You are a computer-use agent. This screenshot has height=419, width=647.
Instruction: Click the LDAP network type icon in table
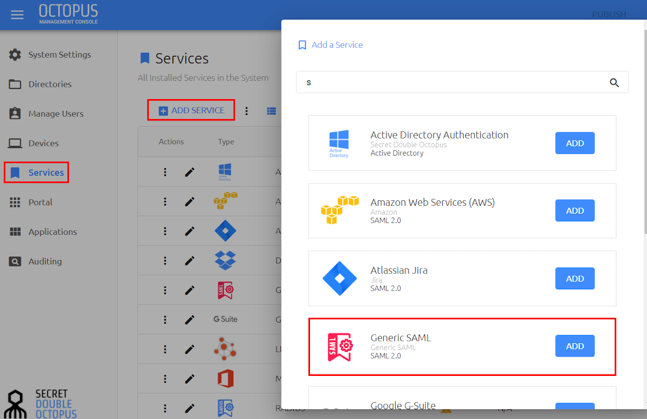(225, 349)
